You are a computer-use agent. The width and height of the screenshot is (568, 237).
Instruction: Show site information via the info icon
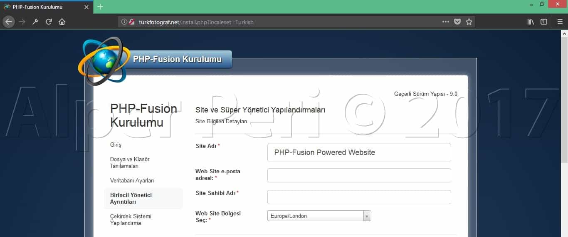tap(124, 22)
